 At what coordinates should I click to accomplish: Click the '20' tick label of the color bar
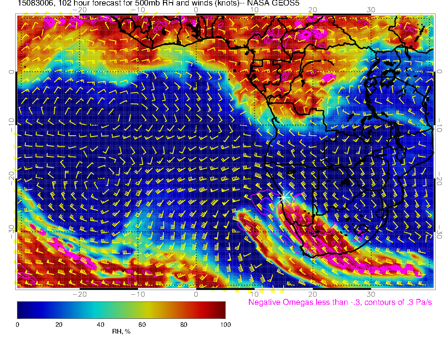coord(59,325)
